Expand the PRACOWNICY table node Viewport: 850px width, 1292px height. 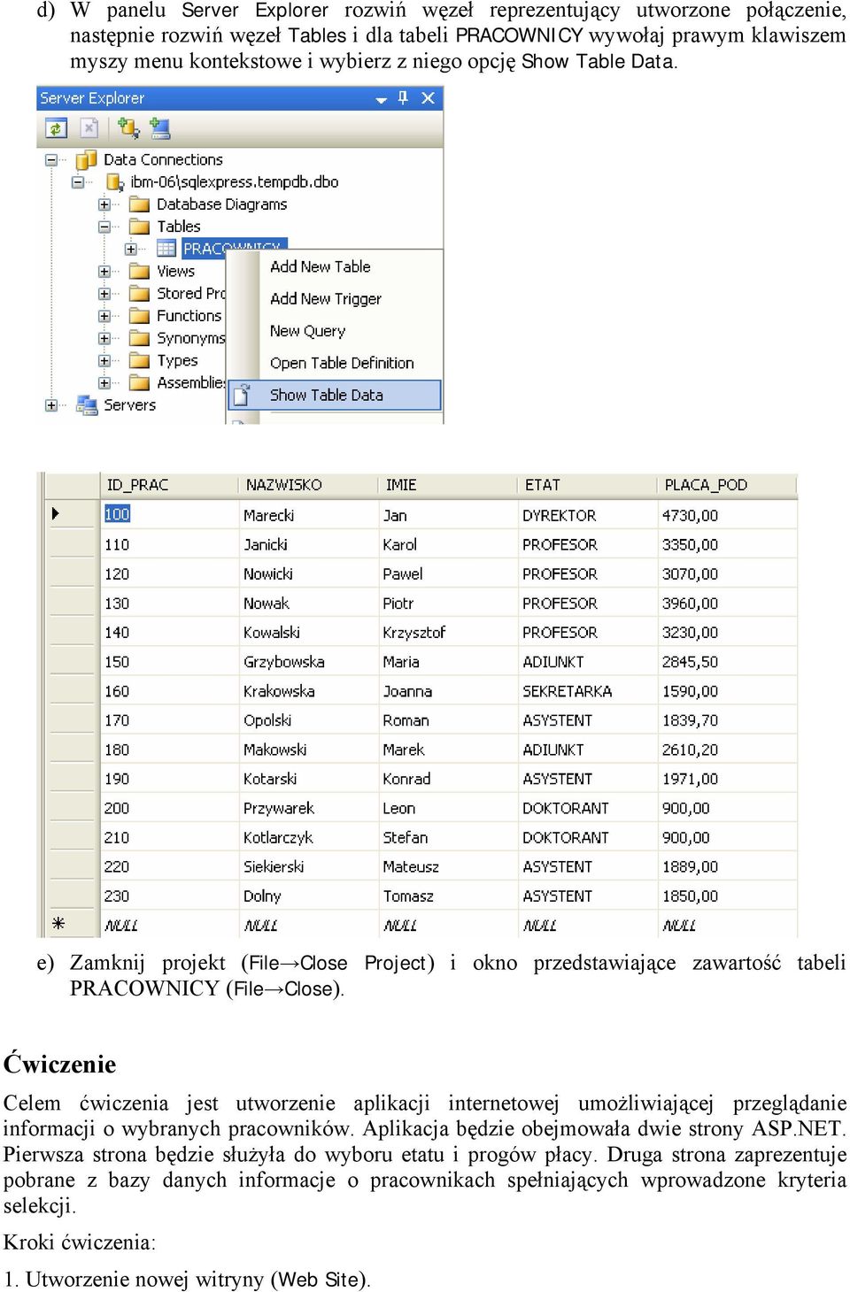point(131,249)
